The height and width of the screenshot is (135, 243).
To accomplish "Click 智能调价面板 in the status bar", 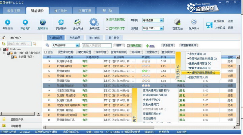I will (x=132, y=132).
